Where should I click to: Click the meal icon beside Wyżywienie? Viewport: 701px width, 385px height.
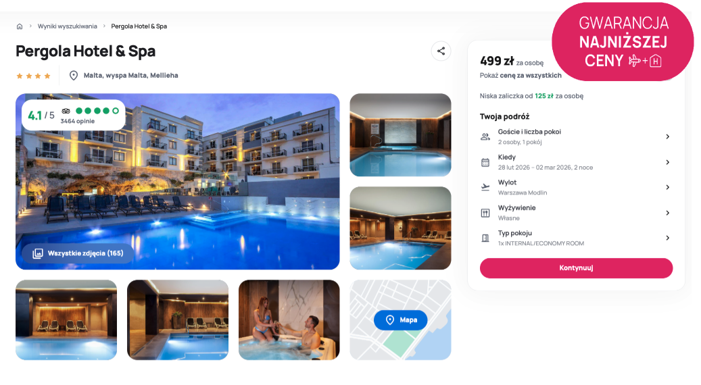tap(485, 213)
